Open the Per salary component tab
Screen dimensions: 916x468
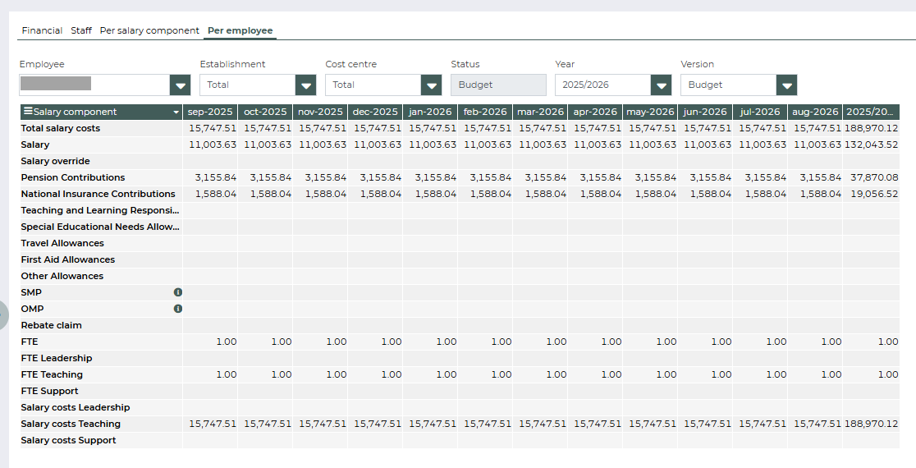[149, 30]
